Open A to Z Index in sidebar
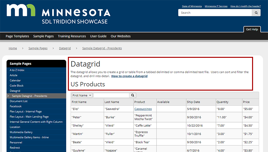Viewport: 268px width, 152px height. (x=17, y=70)
